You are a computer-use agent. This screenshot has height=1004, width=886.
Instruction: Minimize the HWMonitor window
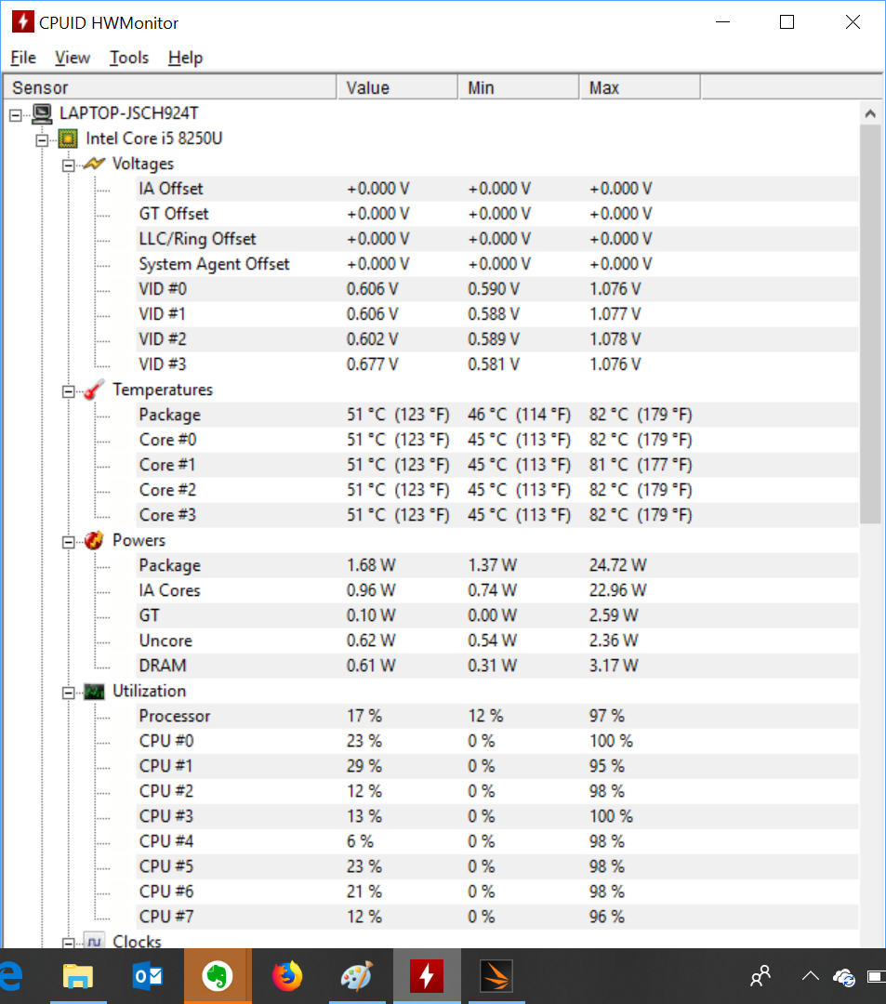point(722,21)
